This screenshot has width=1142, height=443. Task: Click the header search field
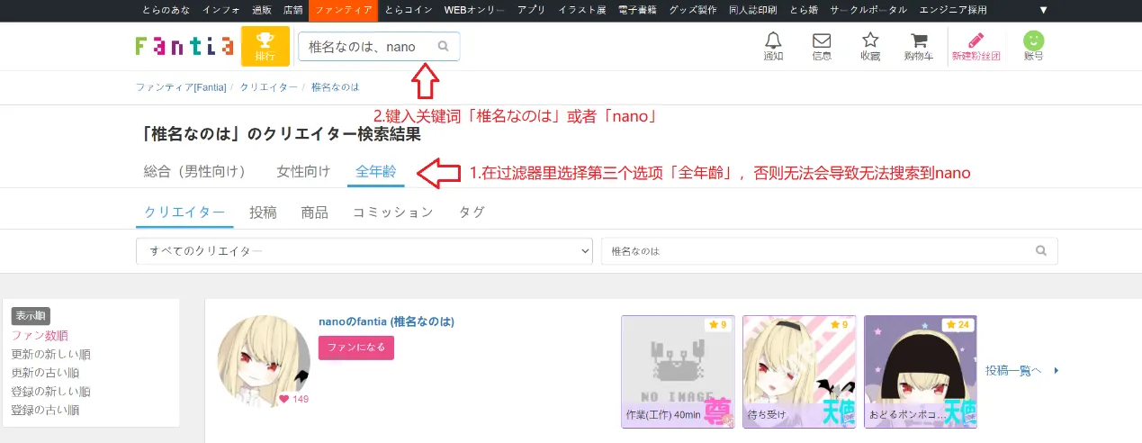pyautogui.click(x=379, y=46)
